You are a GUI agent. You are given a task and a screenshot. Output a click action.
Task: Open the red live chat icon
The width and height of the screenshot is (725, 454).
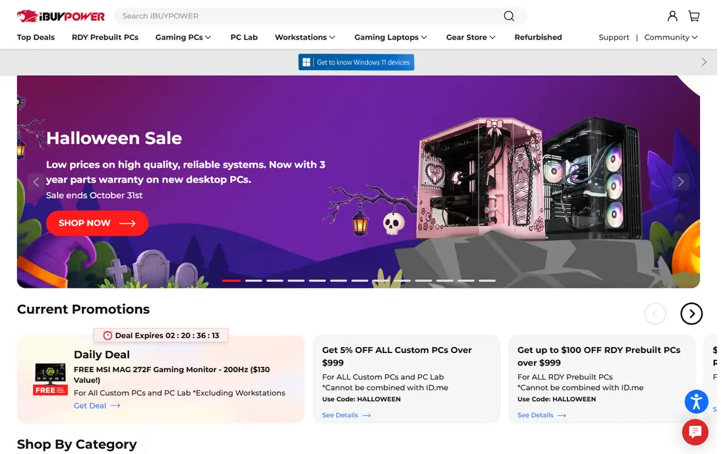click(x=695, y=432)
